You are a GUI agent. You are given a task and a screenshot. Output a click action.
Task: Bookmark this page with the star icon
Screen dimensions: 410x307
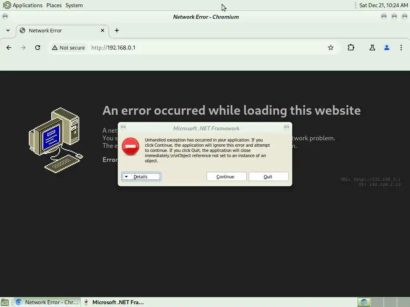pos(330,48)
